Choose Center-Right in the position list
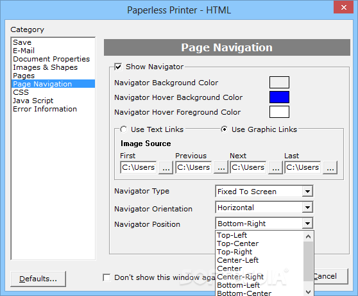 tap(260, 277)
